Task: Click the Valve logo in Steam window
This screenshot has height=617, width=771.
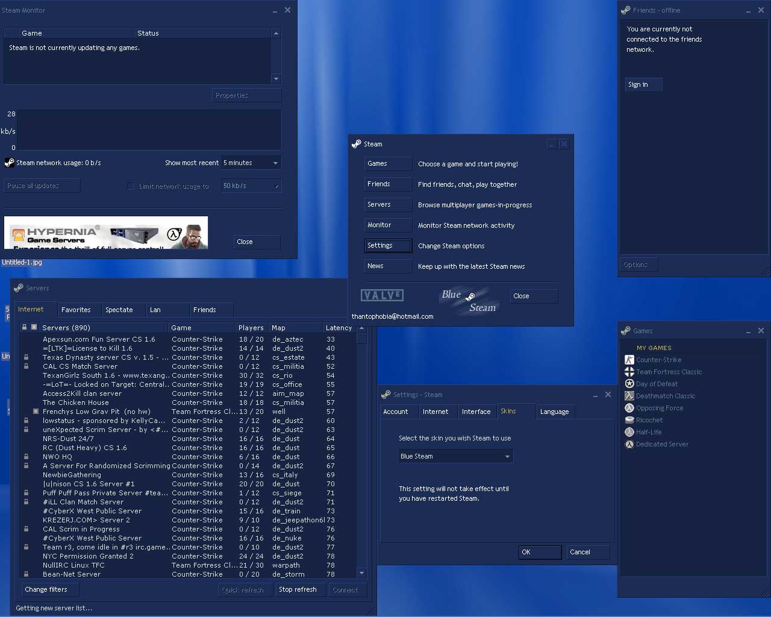Action: click(x=382, y=295)
